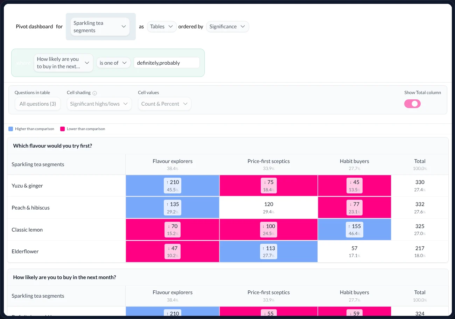This screenshot has width=455, height=319.
Task: Click Habit buyers header in the flavour table
Action: [x=355, y=161]
